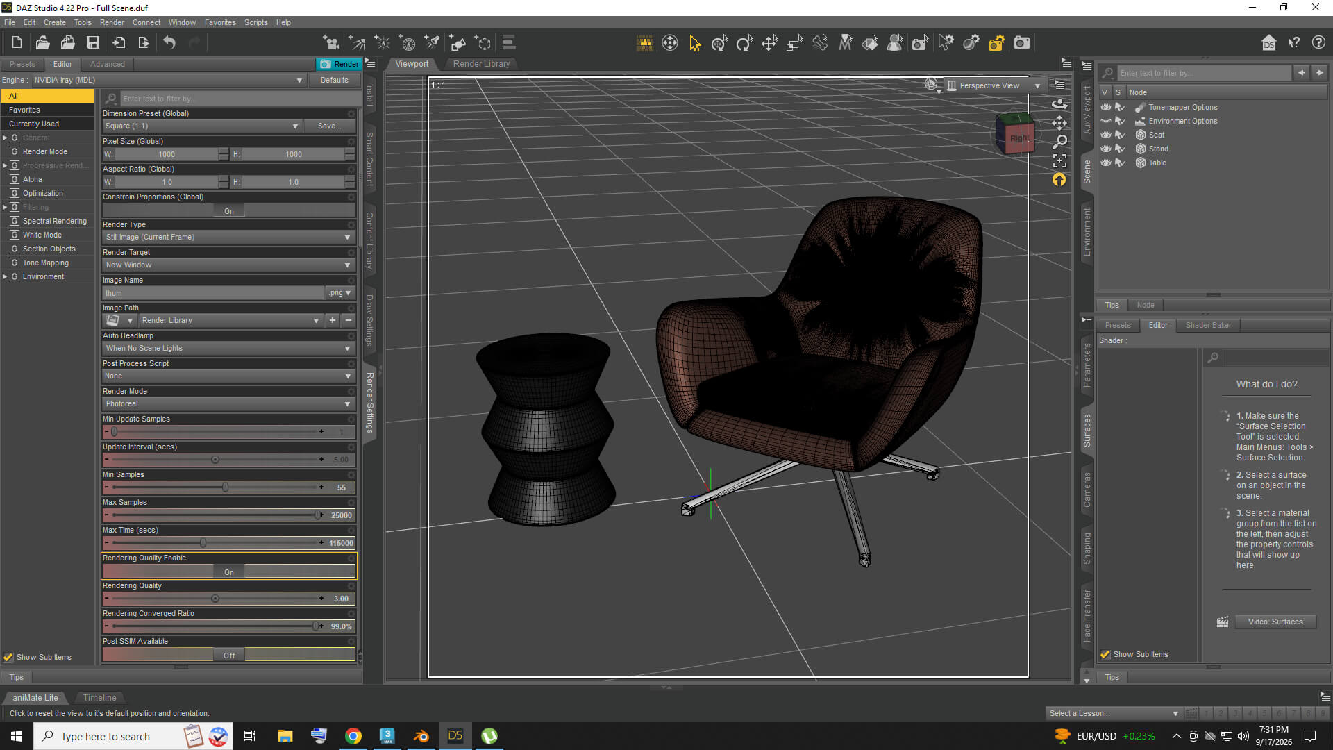The height and width of the screenshot is (750, 1333).
Task: Click the New scene file icon
Action: tap(17, 43)
